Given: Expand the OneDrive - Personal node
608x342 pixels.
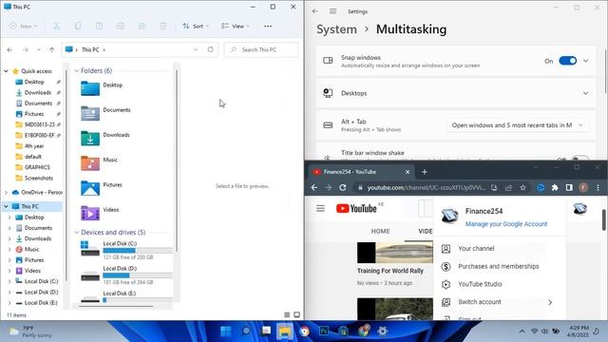Looking at the screenshot, I should 6,192.
